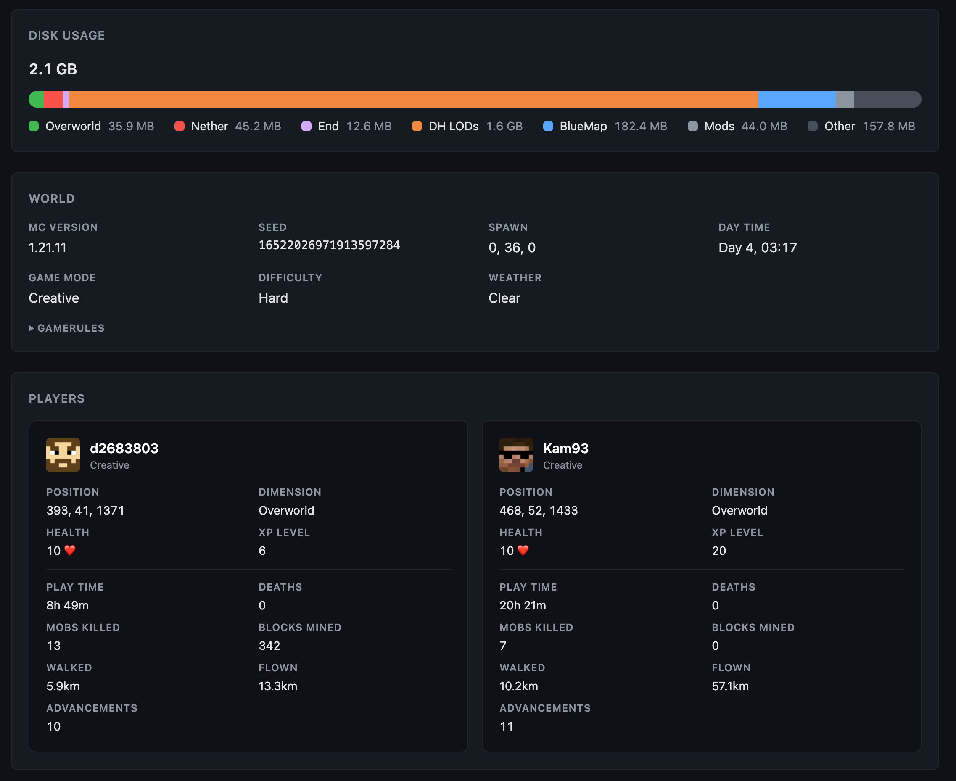
Task: Click heart icon beside d2683803 health
Action: (x=70, y=550)
